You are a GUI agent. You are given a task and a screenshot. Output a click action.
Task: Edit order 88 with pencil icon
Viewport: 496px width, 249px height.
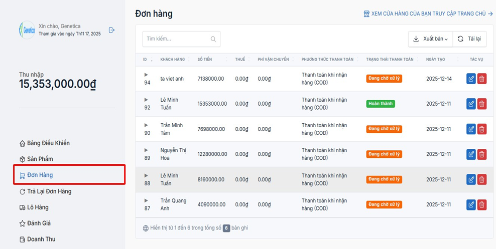pyautogui.click(x=471, y=179)
